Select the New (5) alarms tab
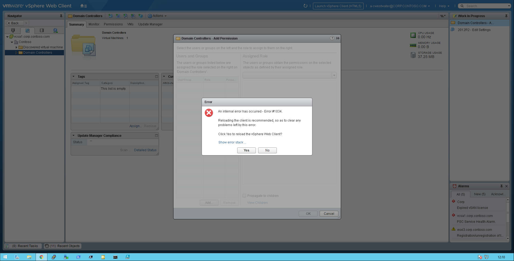 [x=480, y=194]
